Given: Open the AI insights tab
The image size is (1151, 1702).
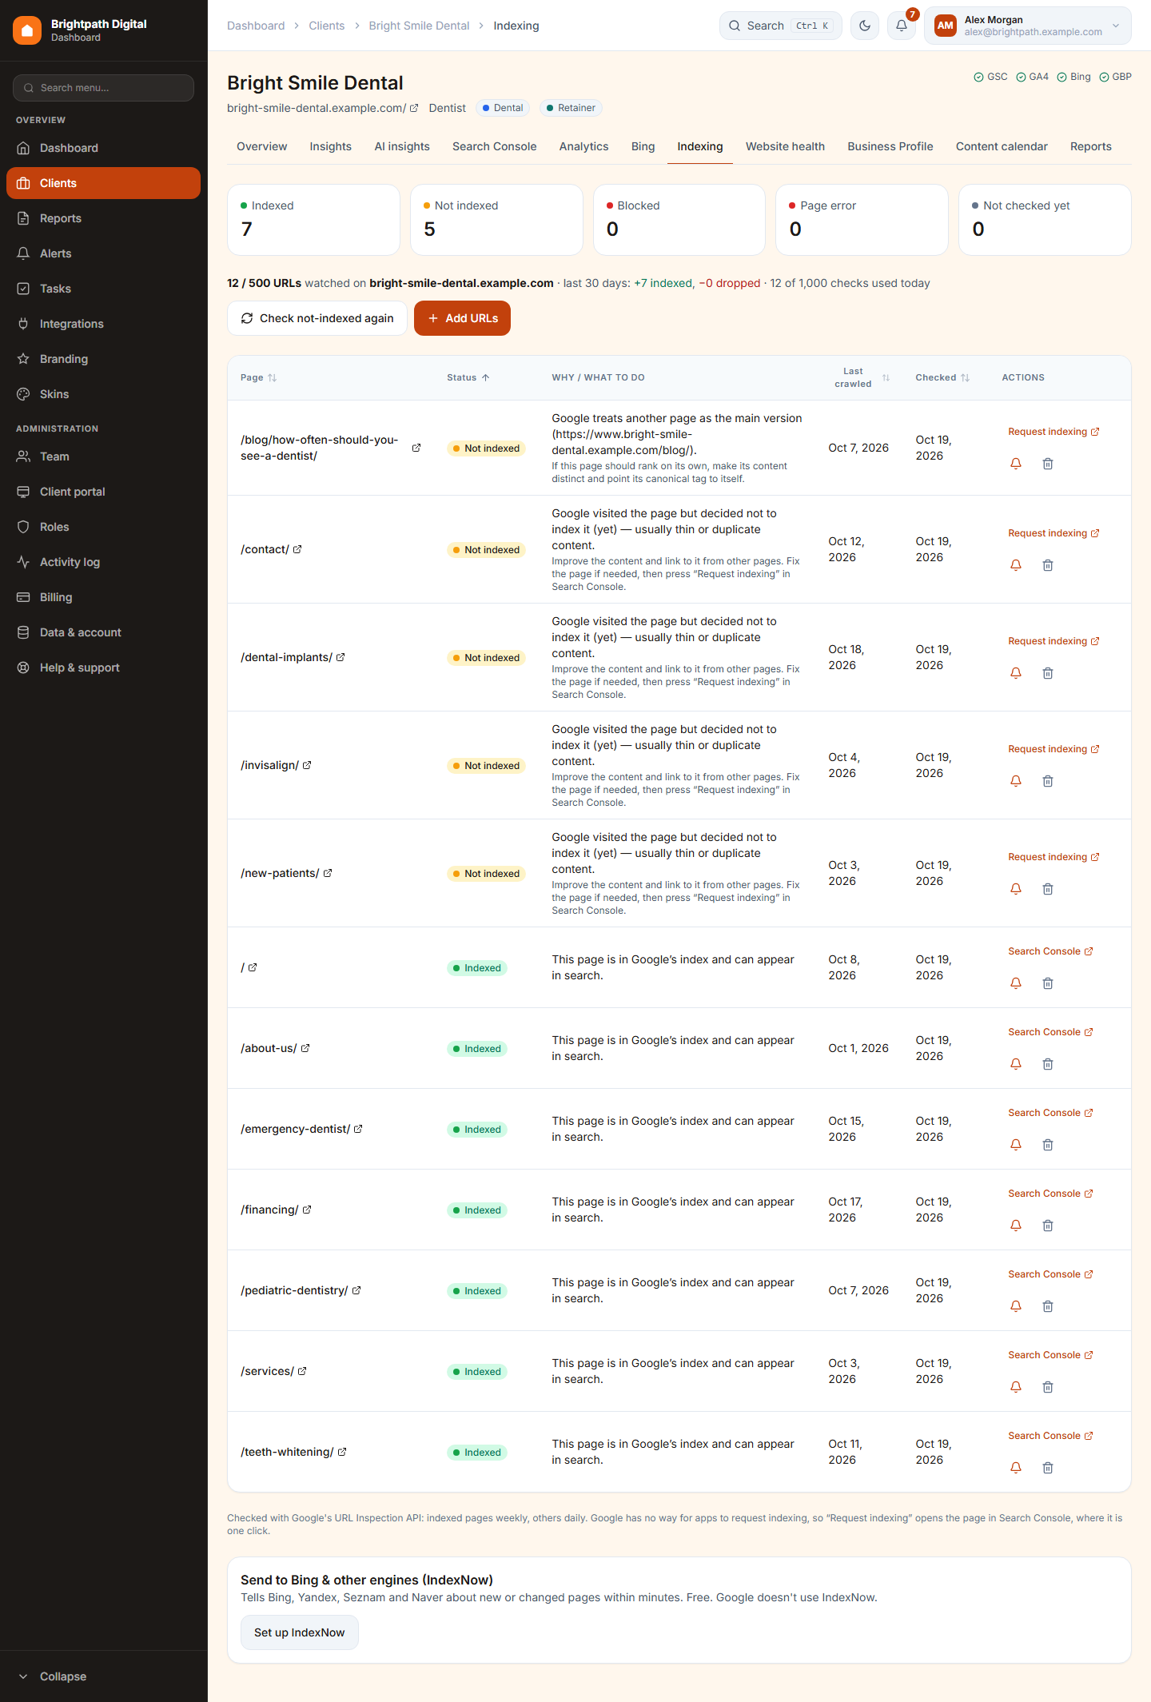Looking at the screenshot, I should coord(402,146).
